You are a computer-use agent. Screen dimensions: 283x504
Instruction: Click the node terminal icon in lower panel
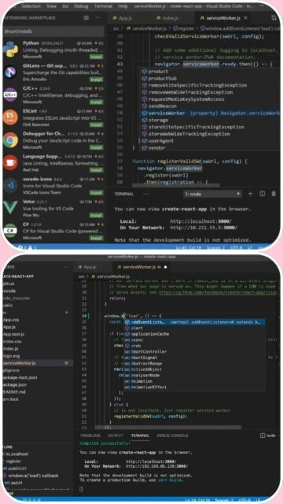point(262,435)
